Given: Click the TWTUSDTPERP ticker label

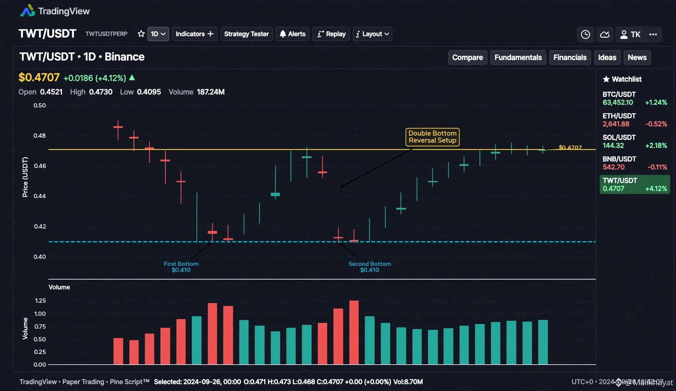Looking at the screenshot, I should tap(106, 34).
